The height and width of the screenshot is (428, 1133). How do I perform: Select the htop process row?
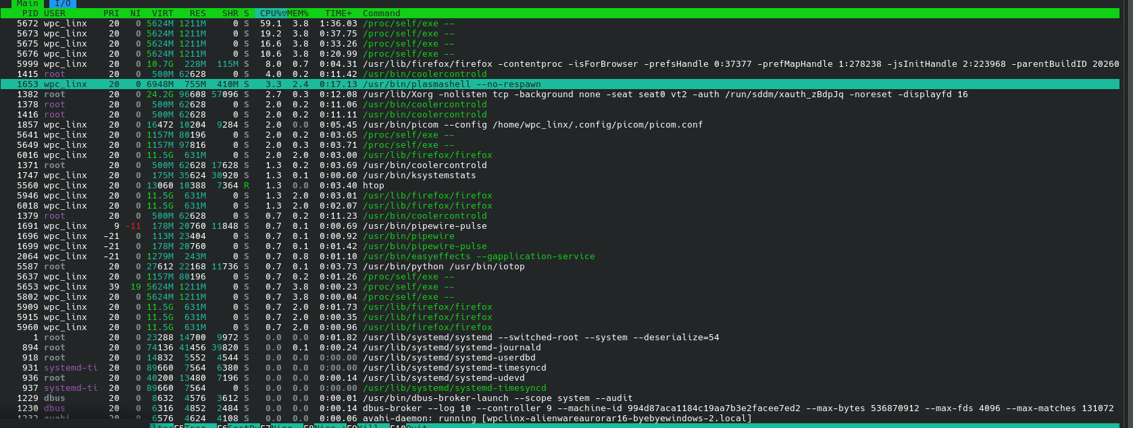[x=373, y=186]
